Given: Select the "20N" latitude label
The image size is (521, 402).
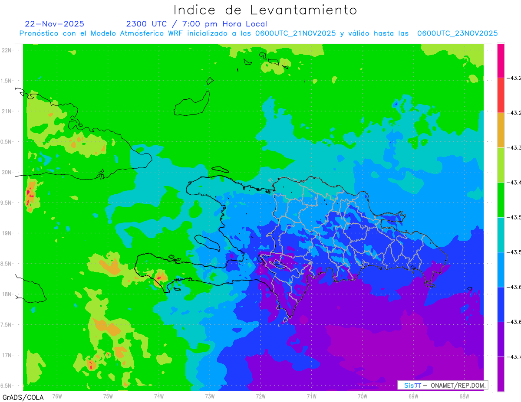Looking at the screenshot, I should [7, 172].
